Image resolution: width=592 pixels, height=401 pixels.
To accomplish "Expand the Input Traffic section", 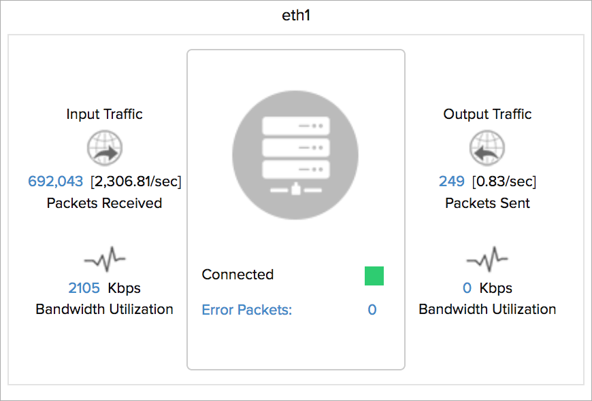I will click(104, 114).
